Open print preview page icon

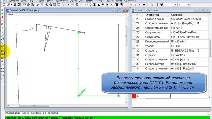32,5
